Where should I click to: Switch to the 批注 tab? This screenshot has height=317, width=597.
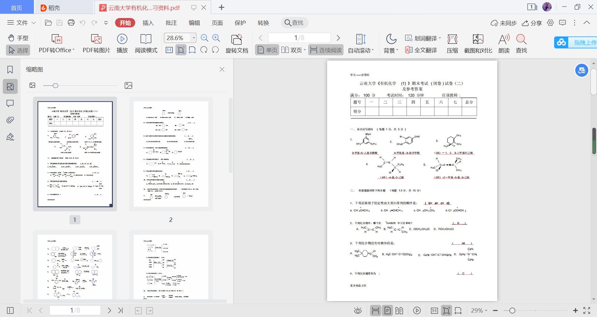[x=171, y=23]
